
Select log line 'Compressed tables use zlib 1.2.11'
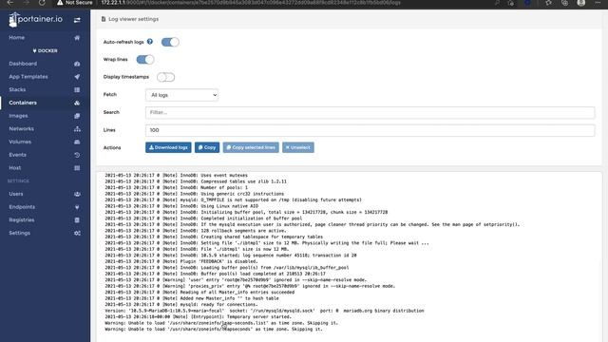coord(196,181)
